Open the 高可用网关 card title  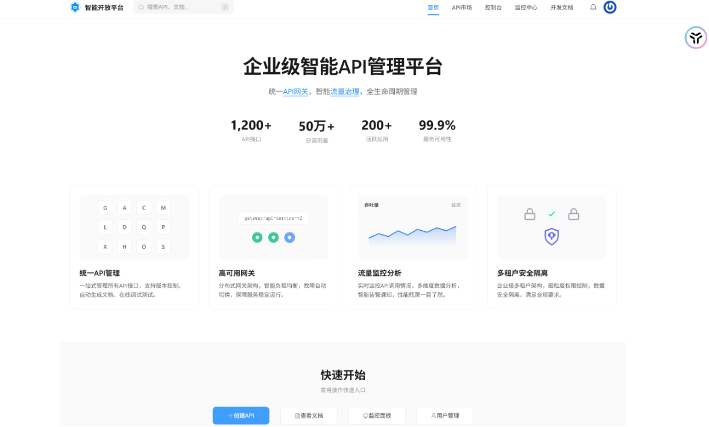click(236, 273)
